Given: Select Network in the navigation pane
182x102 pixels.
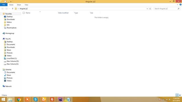Looking at the screenshot, I should 8,86.
